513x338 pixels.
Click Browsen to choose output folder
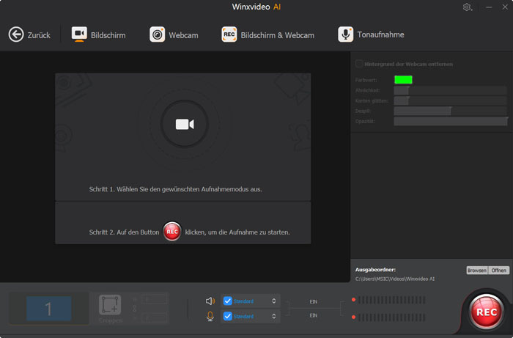pyautogui.click(x=476, y=271)
